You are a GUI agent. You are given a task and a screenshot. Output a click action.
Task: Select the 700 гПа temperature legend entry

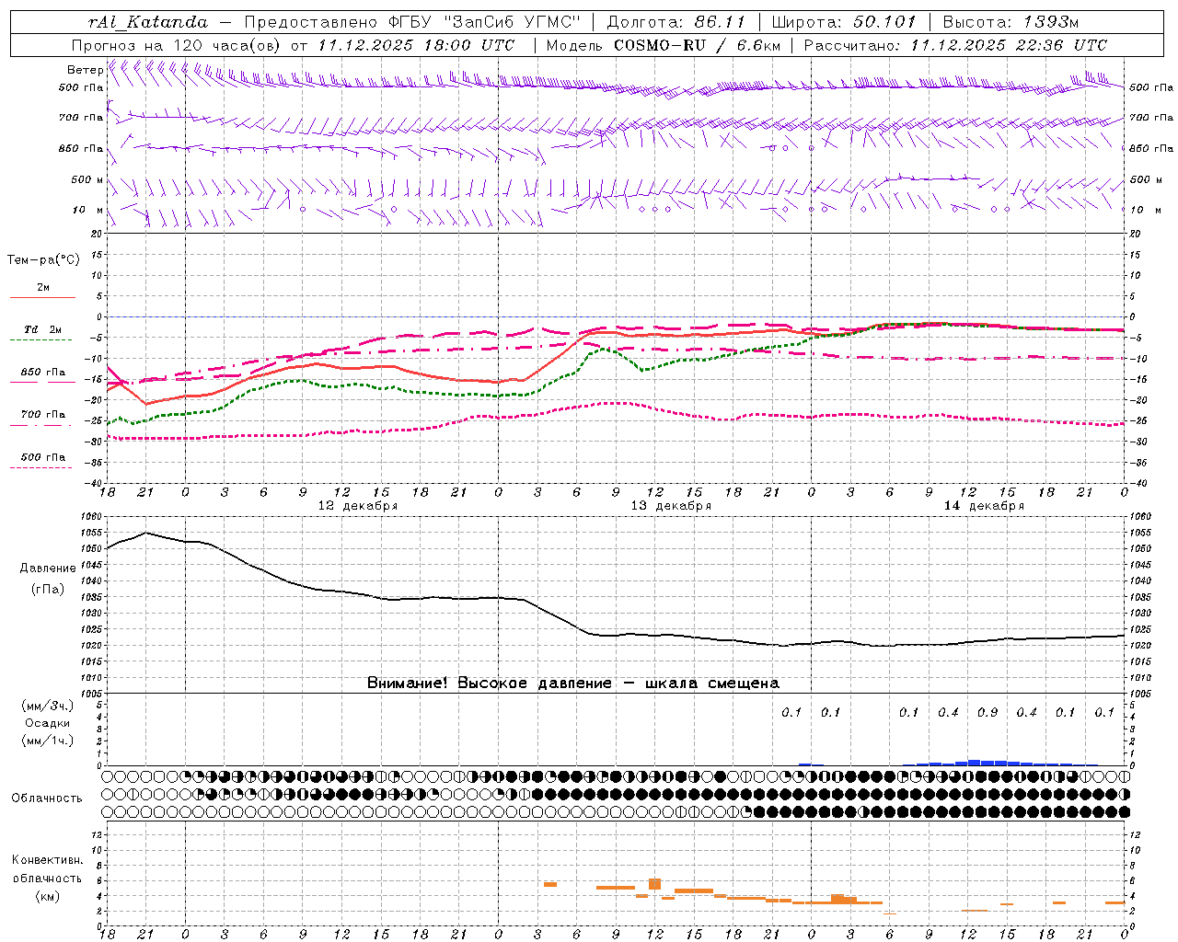tap(42, 419)
